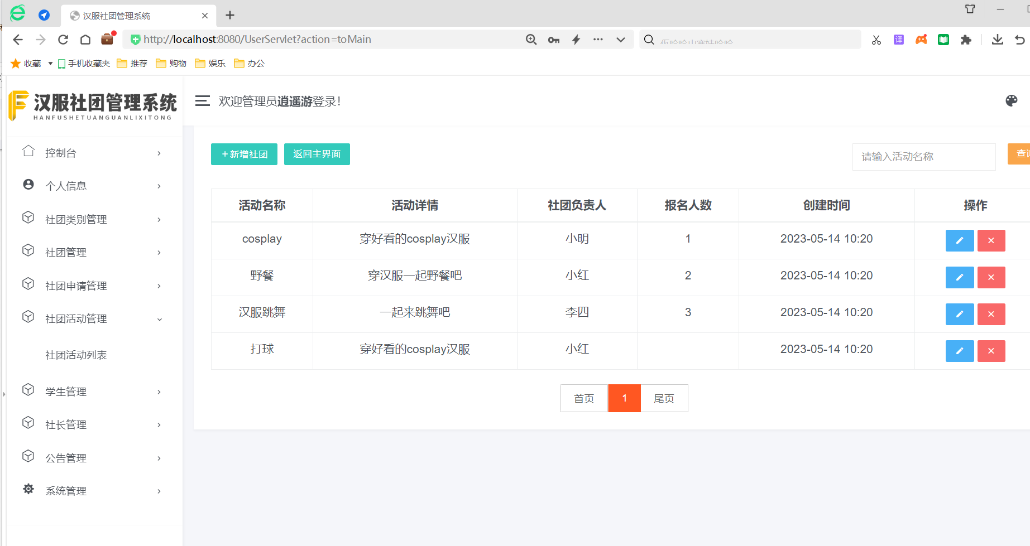Close the 汉服社团管理系统 tab

[x=205, y=16]
